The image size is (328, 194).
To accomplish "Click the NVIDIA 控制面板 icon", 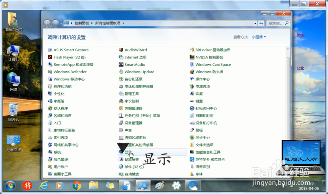I will 192,57.
